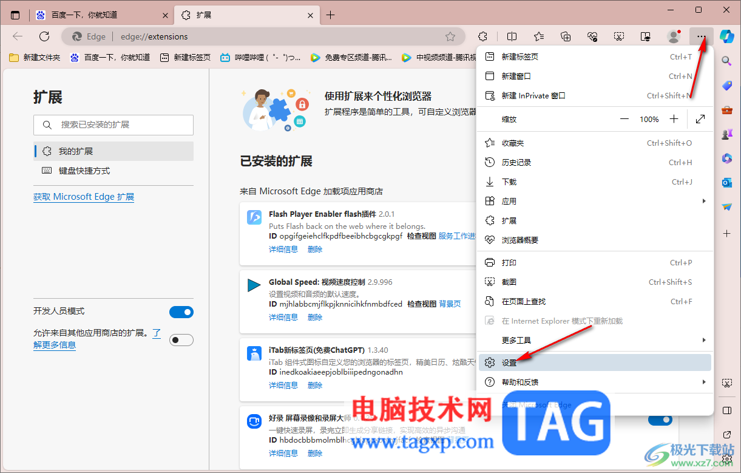741x473 pixels.
Task: Open the 哔哩哔哩 bookmark
Action: (x=260, y=58)
